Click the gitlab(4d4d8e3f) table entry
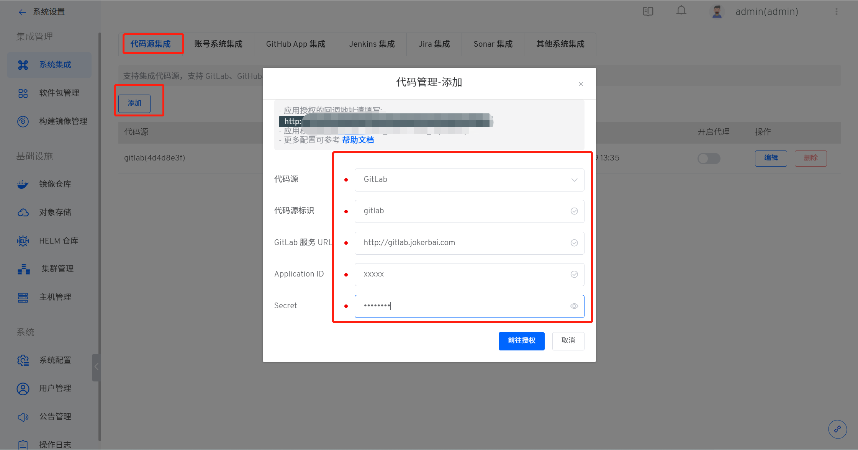The height and width of the screenshot is (450, 858). point(154,158)
